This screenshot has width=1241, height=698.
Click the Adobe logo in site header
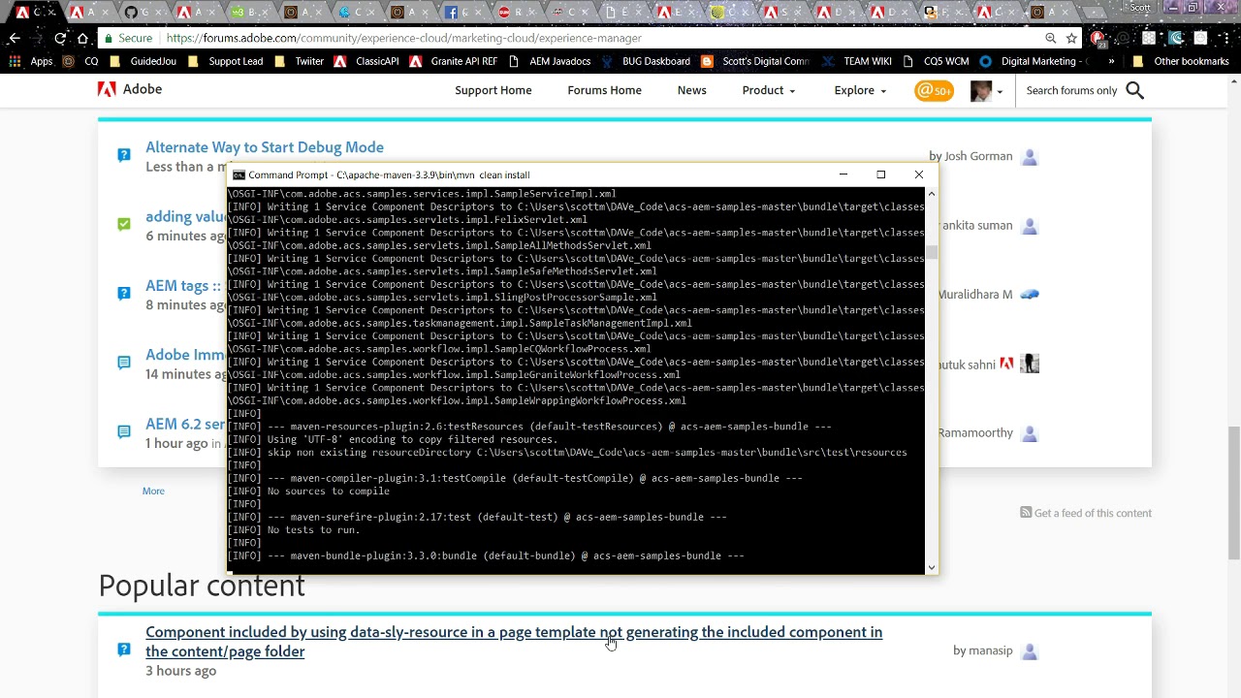pos(130,89)
